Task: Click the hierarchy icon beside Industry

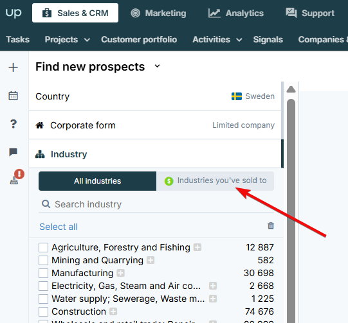Action: click(40, 154)
